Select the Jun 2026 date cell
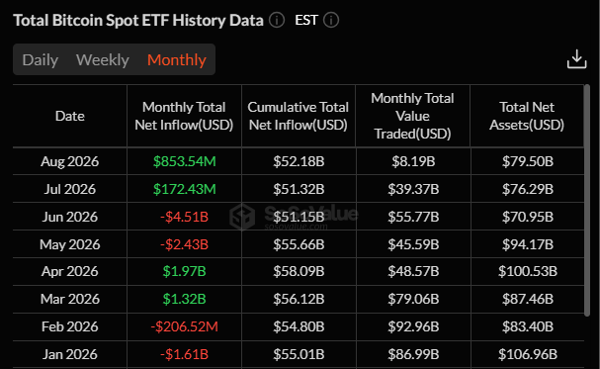Screen dimensions: 600x369 point(69,217)
